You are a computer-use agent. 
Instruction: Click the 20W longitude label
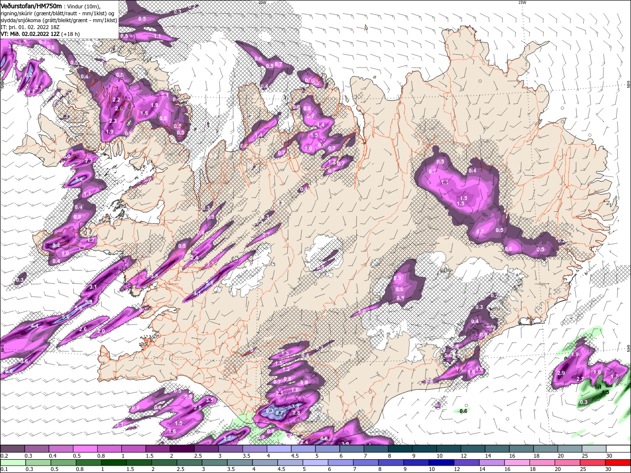click(x=262, y=2)
